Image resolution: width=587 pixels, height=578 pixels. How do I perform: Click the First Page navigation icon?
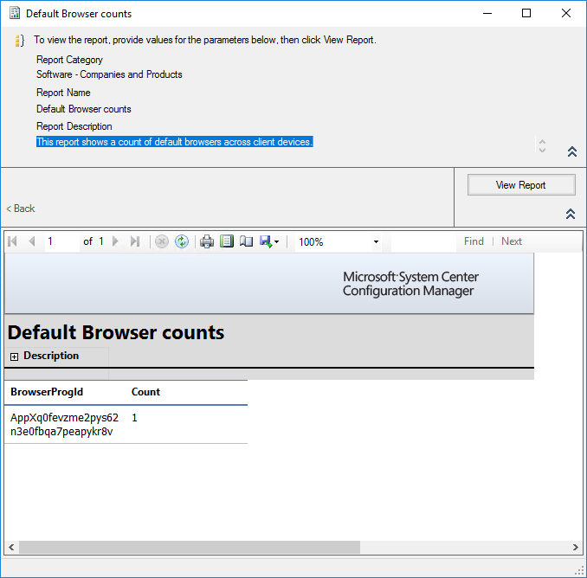pyautogui.click(x=13, y=242)
